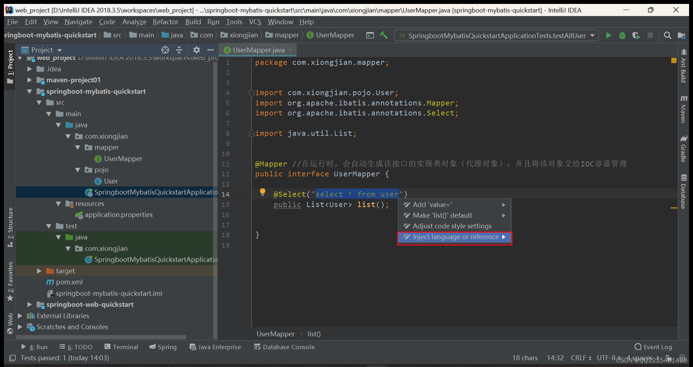Collapse the mapper package
This screenshot has height=367, width=693.
pyautogui.click(x=78, y=148)
